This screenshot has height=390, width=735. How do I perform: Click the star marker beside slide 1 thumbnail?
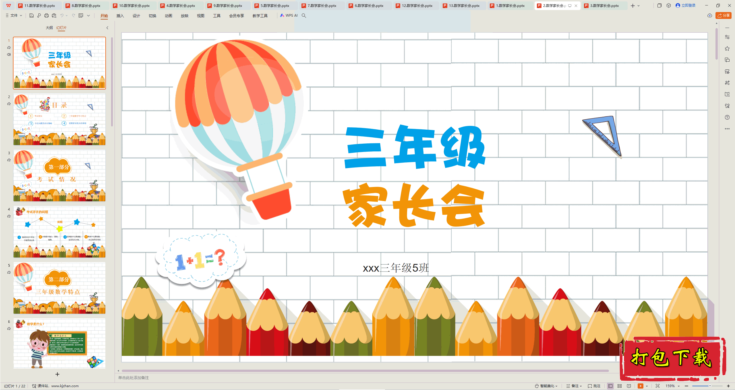coord(9,48)
